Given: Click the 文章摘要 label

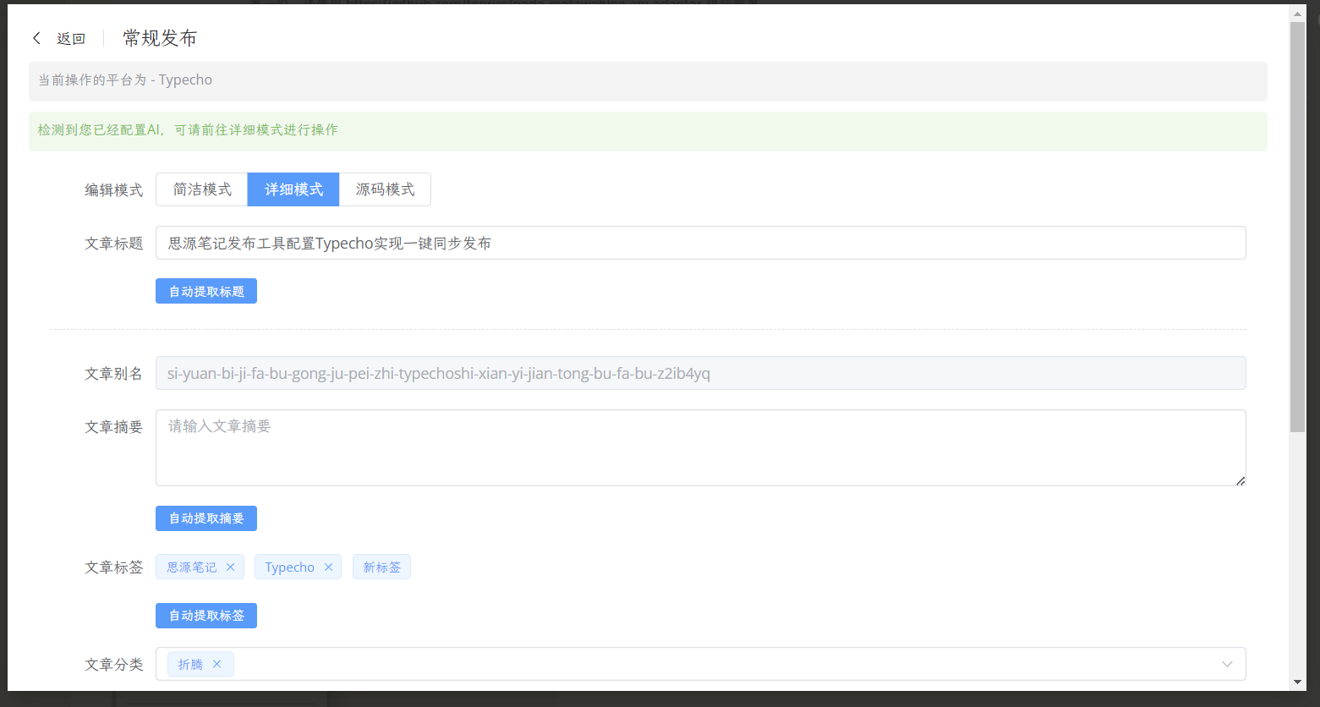Looking at the screenshot, I should (x=113, y=427).
